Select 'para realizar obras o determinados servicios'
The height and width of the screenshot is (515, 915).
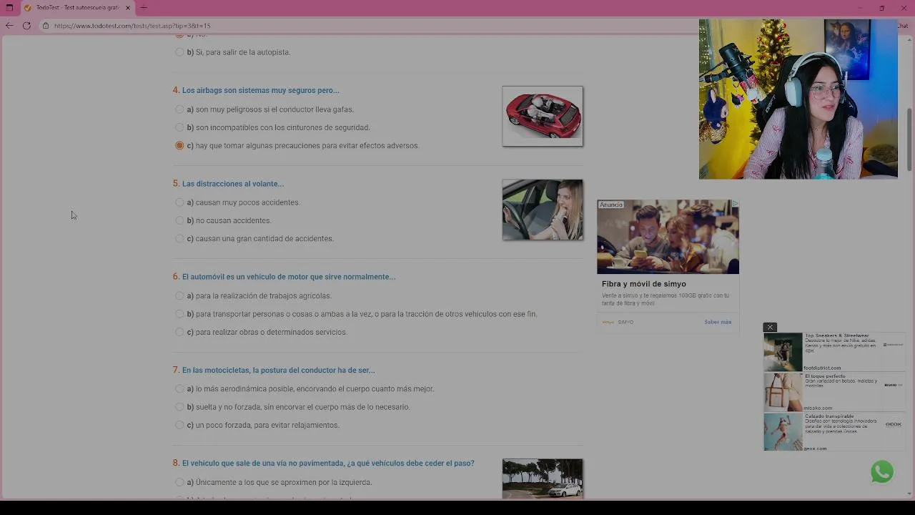tap(179, 332)
